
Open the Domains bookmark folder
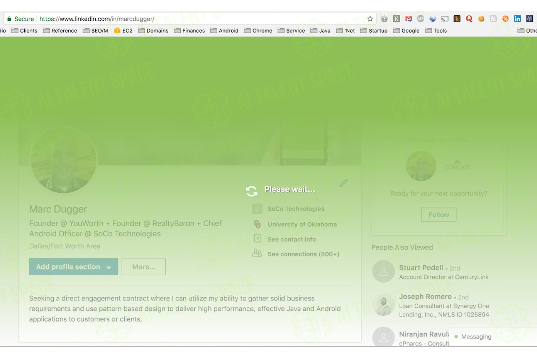[153, 30]
